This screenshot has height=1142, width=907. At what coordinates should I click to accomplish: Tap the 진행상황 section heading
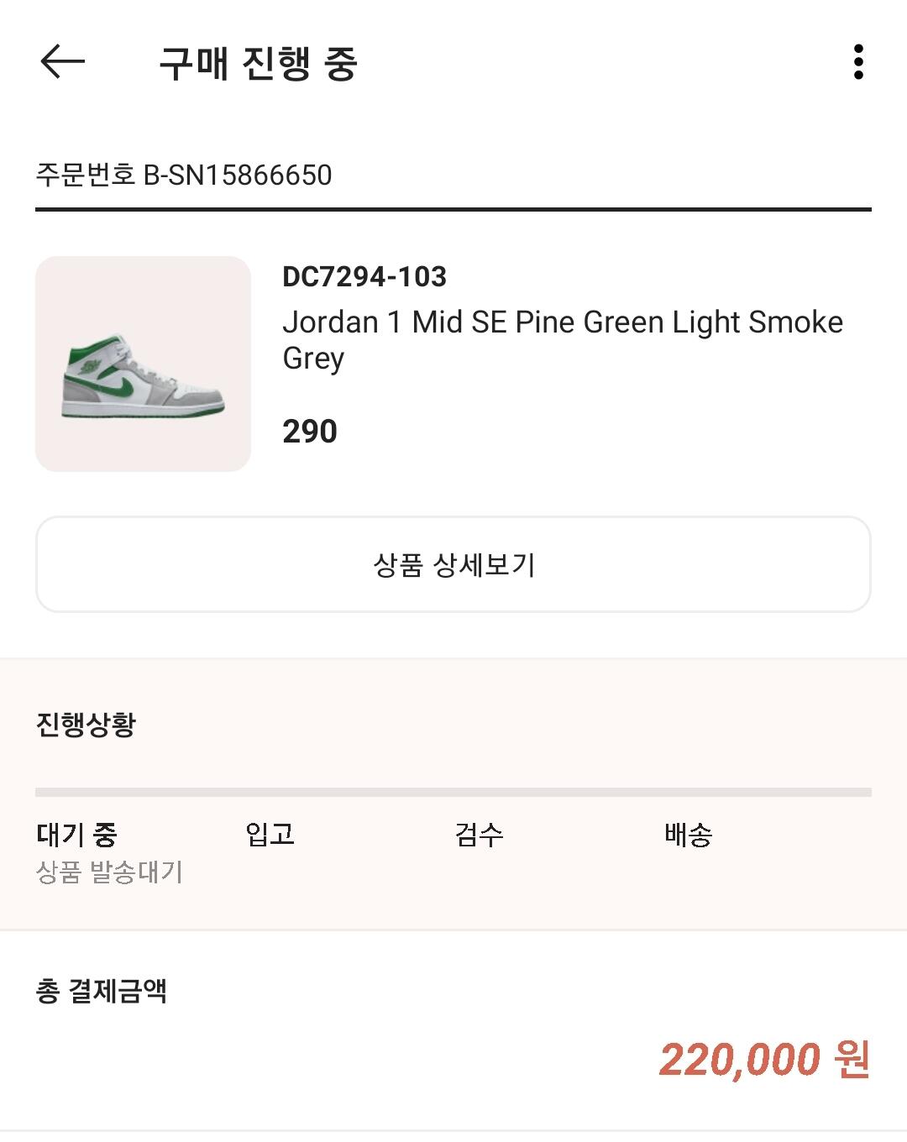click(86, 724)
